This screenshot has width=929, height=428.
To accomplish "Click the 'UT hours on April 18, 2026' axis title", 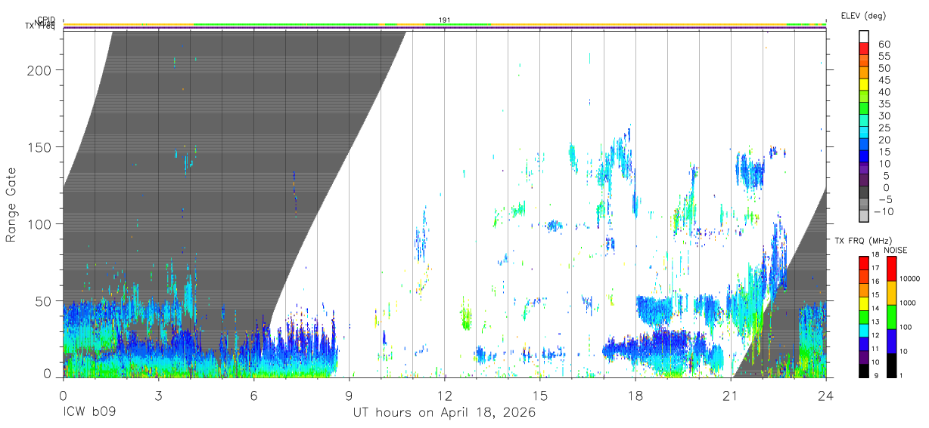I will tap(444, 413).
